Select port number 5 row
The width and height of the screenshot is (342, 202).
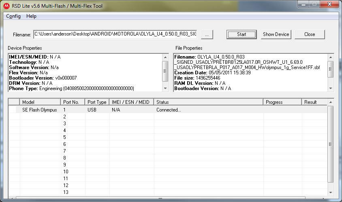click(167, 137)
